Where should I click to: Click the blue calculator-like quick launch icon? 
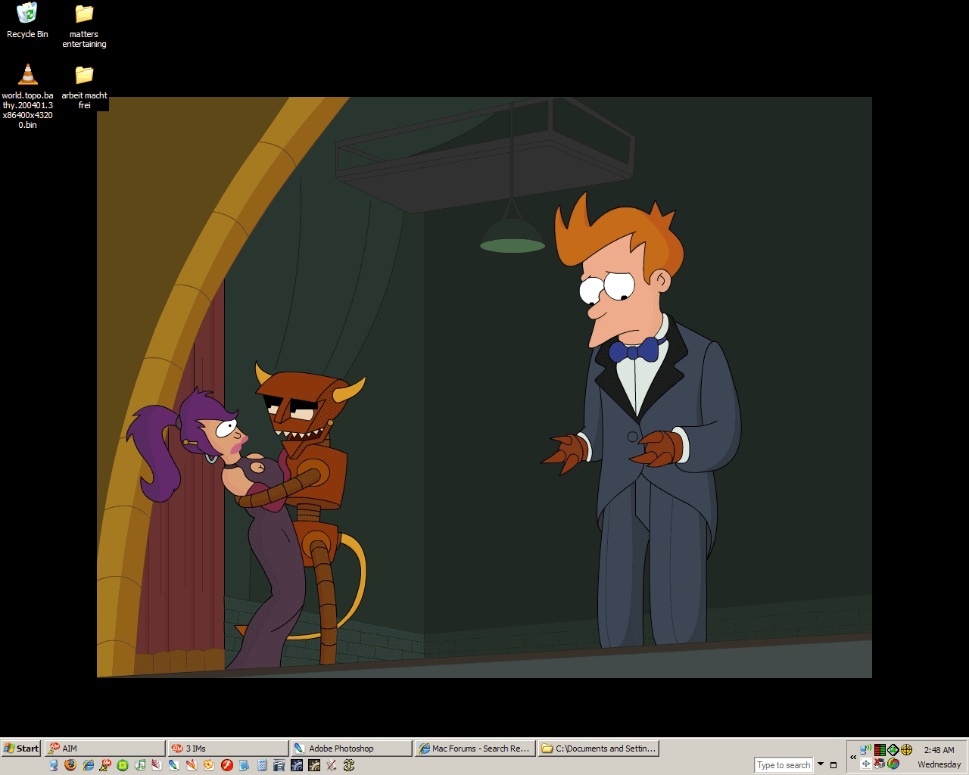tap(262, 765)
